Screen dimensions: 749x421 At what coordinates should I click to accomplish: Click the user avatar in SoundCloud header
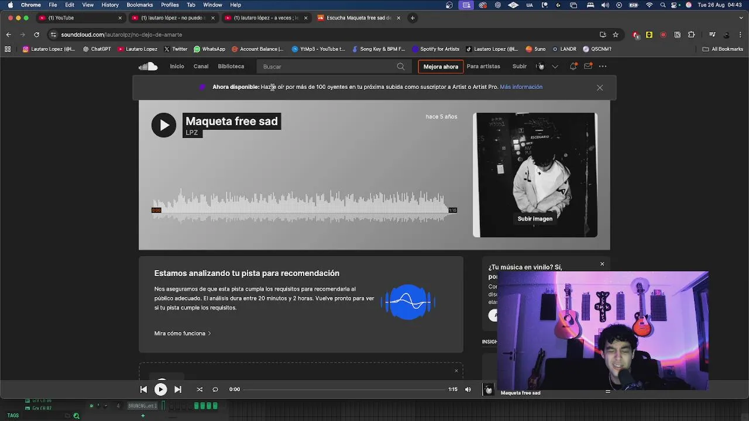pos(541,67)
